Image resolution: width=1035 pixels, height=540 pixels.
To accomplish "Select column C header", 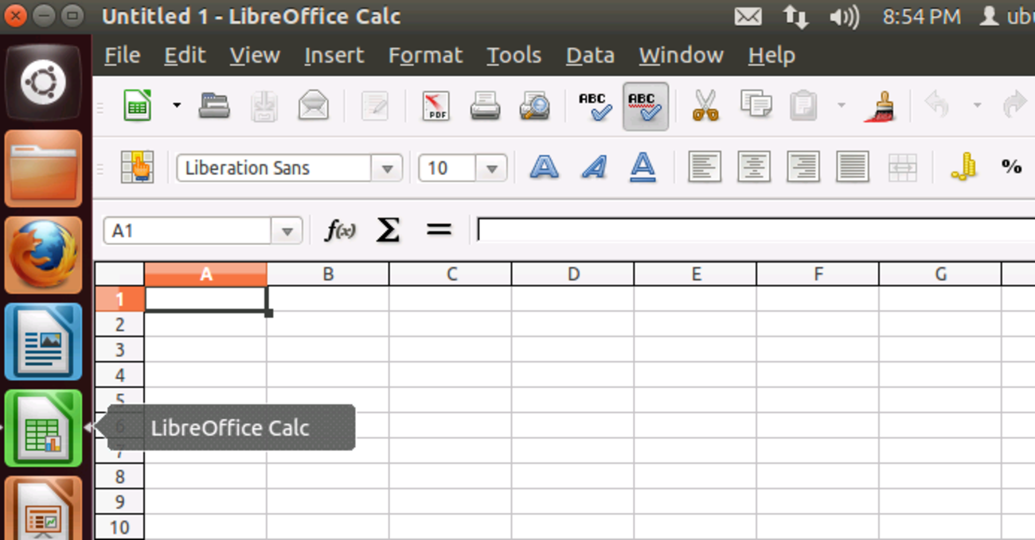I will click(x=451, y=274).
